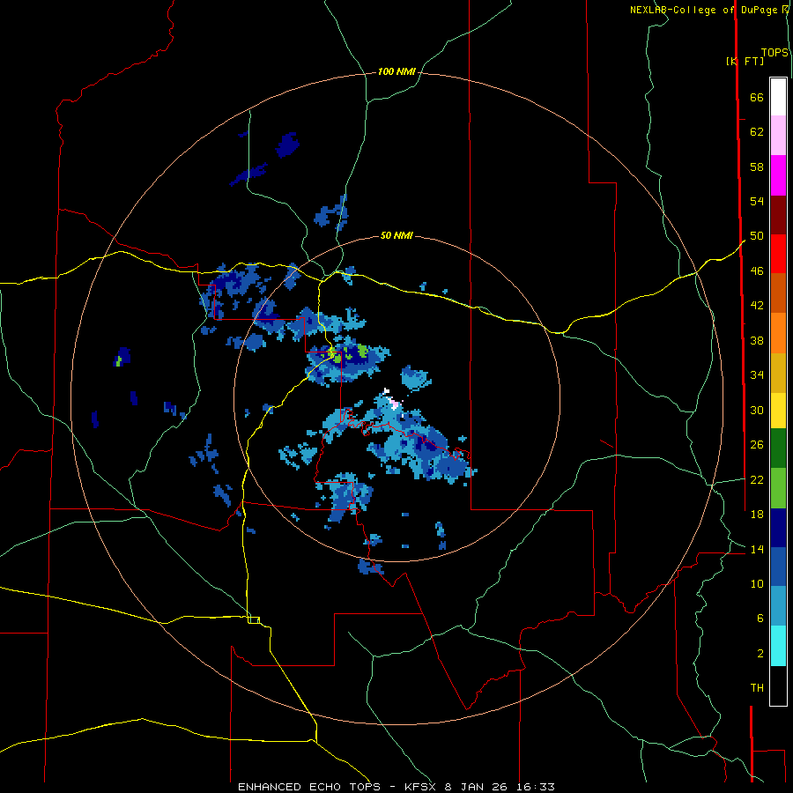Pick the cyan swatch beside the 2 label
The image size is (793, 793).
click(x=778, y=646)
